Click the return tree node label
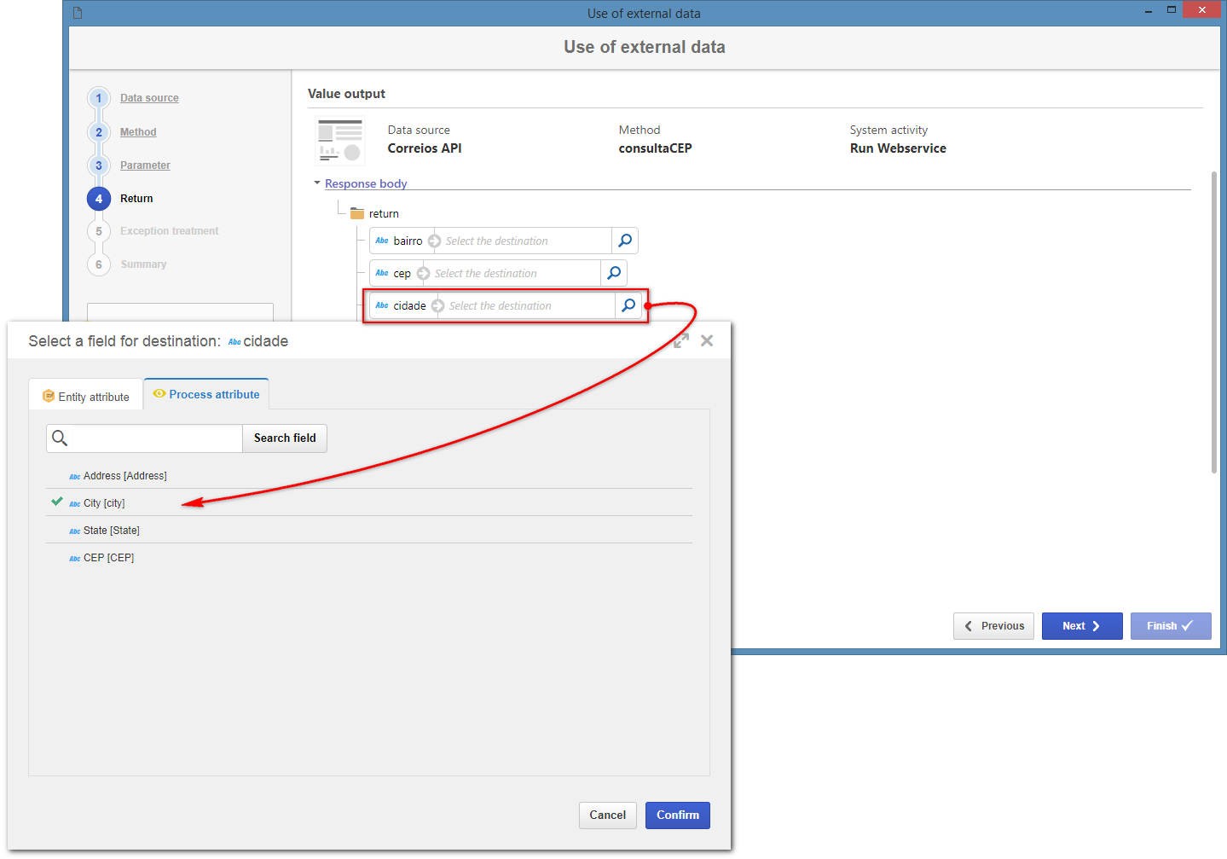1227x859 pixels. pyautogui.click(x=384, y=213)
